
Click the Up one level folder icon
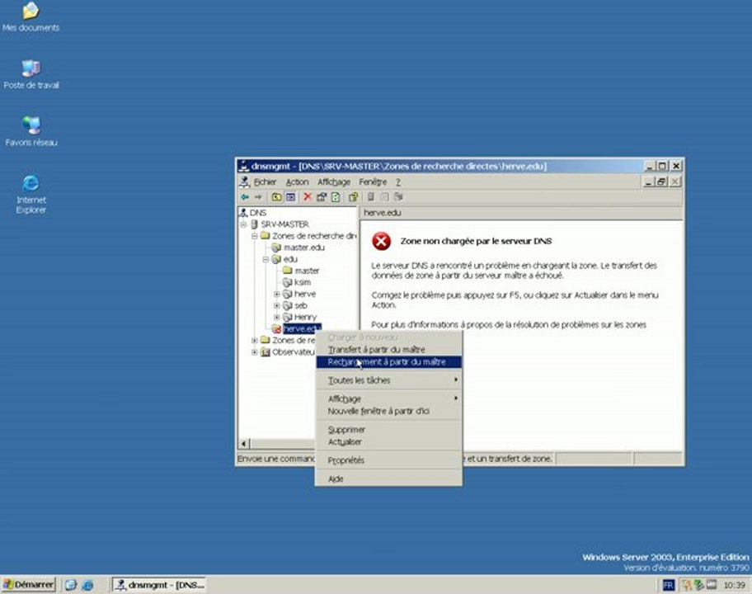tap(276, 197)
